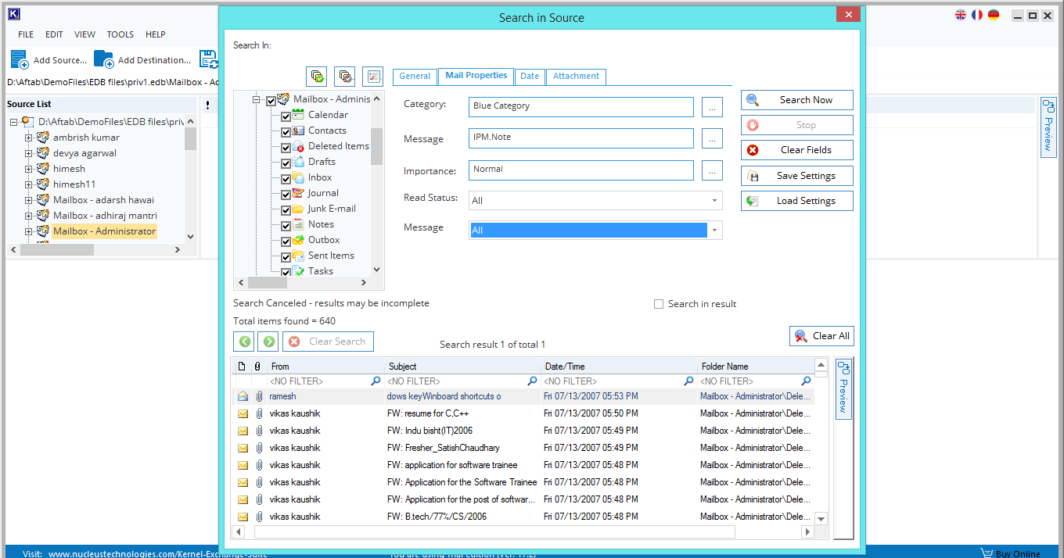Click the previous search result green arrow
Viewport: 1064px width, 558px height.
pos(245,342)
